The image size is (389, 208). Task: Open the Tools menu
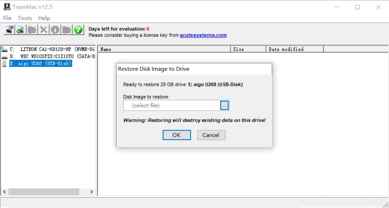(x=25, y=18)
